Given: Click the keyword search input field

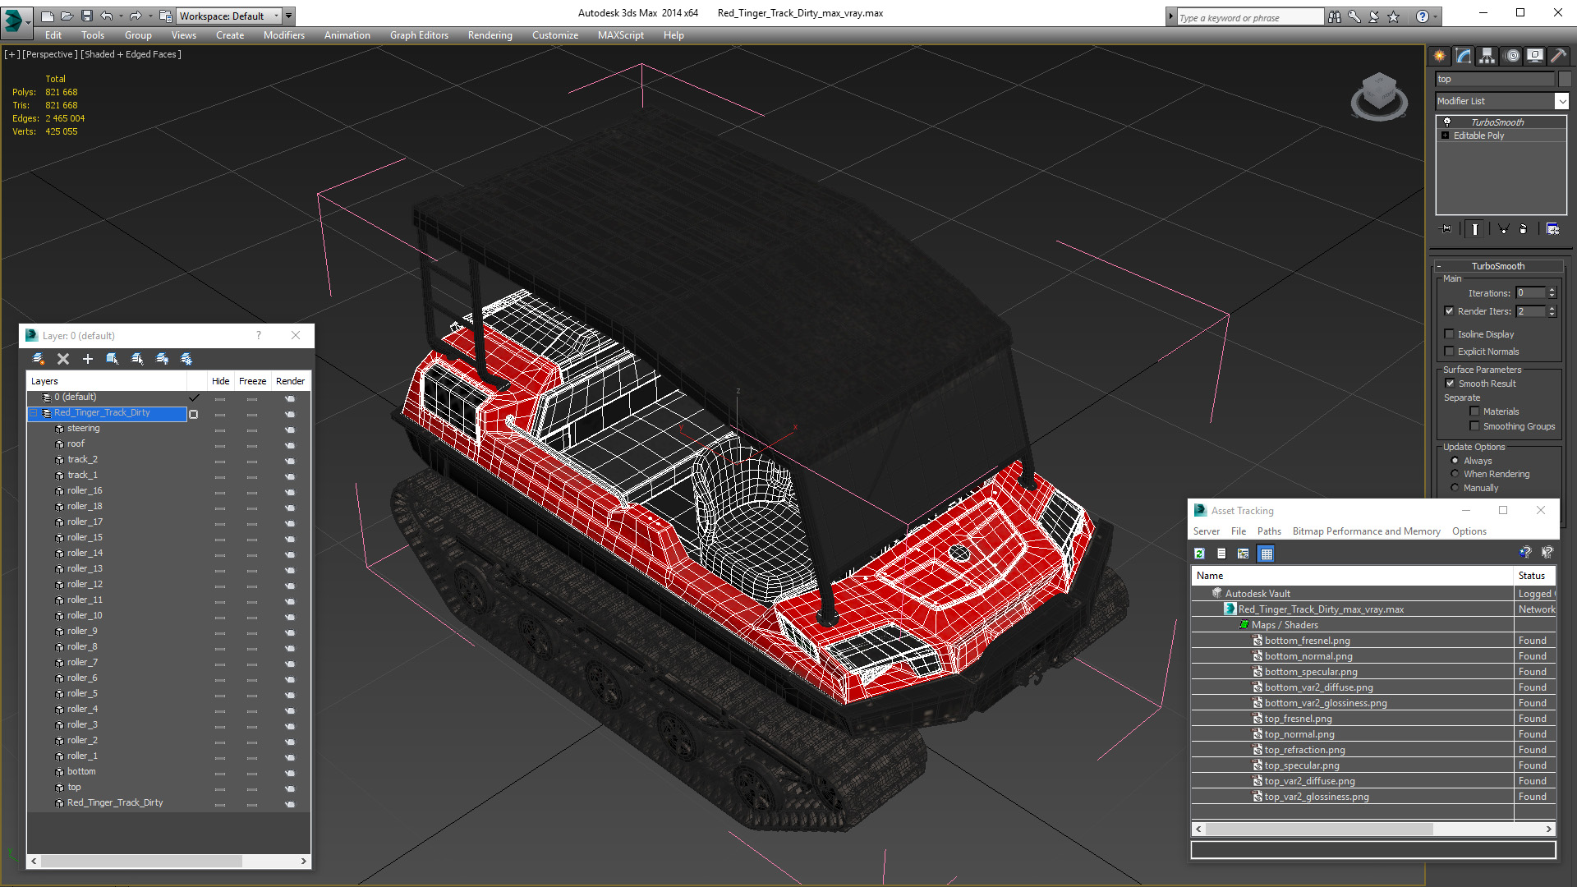Looking at the screenshot, I should (x=1250, y=17).
